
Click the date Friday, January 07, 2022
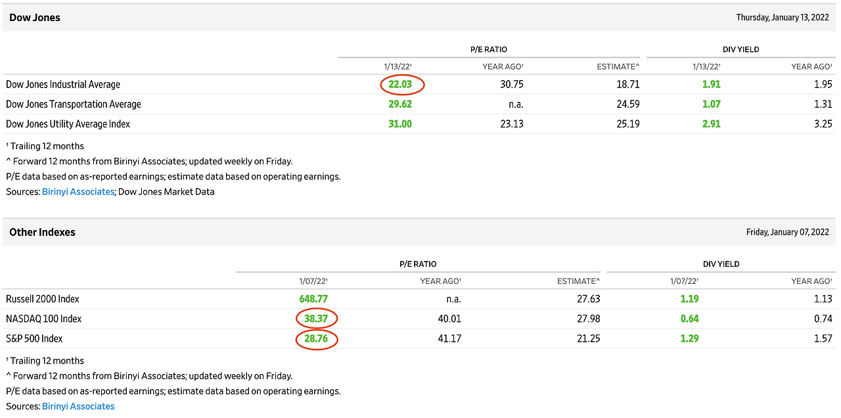pos(788,232)
